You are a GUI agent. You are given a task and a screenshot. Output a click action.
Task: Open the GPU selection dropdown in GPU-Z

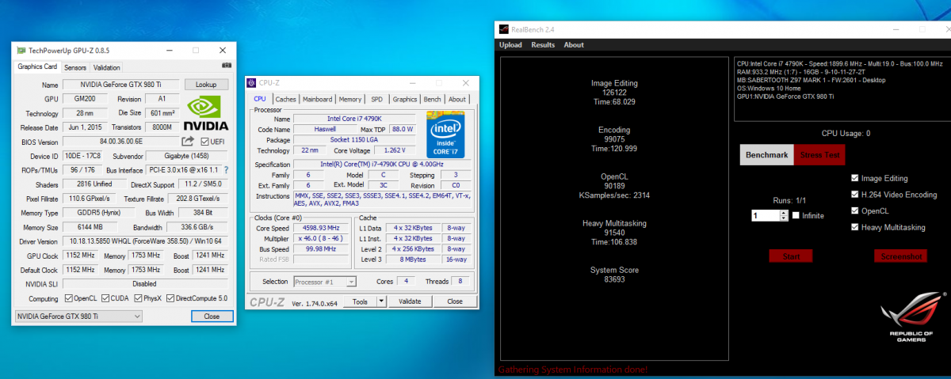pyautogui.click(x=78, y=316)
